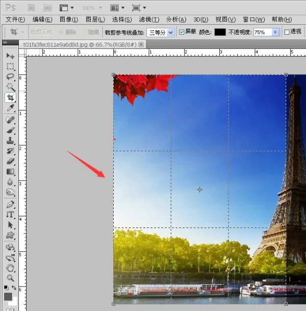Activate the Hand tool
Image resolution: width=306 pixels, height=311 pixels.
[10, 267]
